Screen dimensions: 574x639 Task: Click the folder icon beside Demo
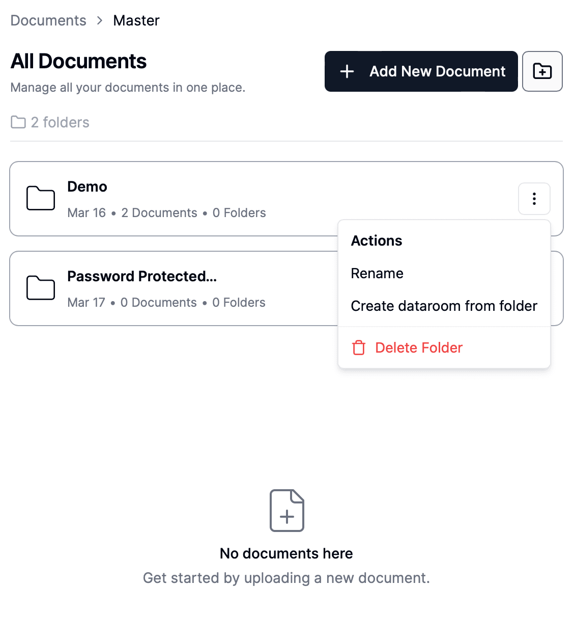click(40, 199)
